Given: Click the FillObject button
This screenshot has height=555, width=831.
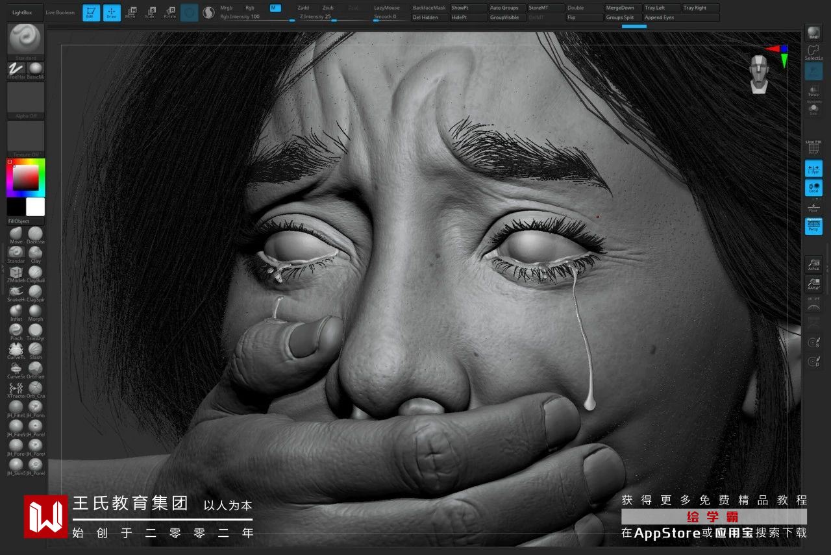Looking at the screenshot, I should 26,221.
